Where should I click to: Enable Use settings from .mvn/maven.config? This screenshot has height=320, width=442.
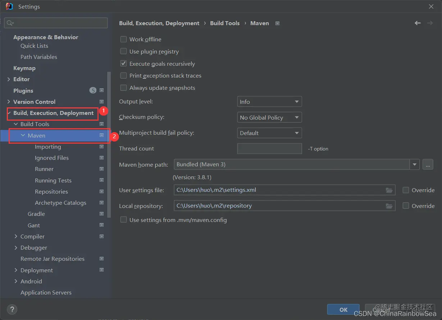[x=123, y=220]
